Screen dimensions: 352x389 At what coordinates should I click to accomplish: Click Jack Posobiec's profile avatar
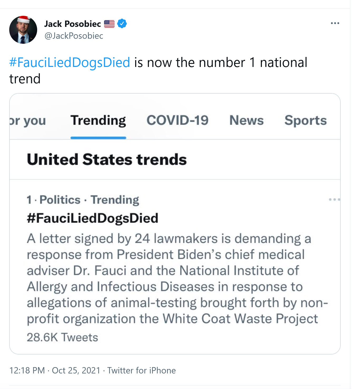pos(23,30)
